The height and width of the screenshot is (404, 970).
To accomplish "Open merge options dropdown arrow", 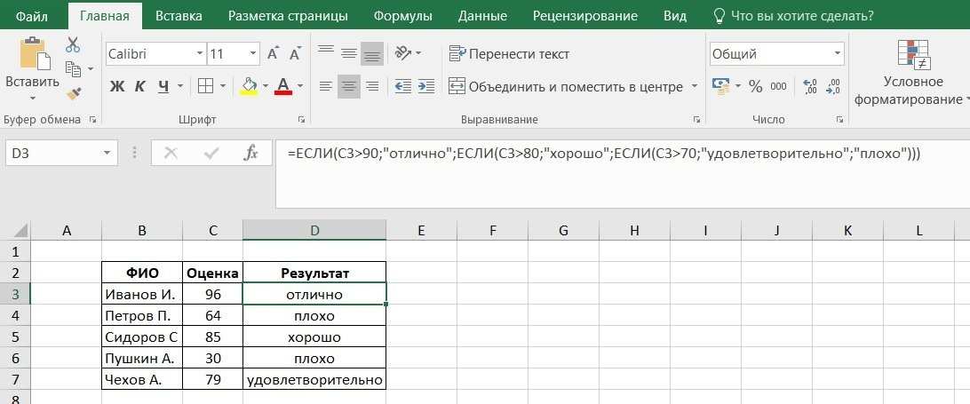I will pyautogui.click(x=694, y=86).
